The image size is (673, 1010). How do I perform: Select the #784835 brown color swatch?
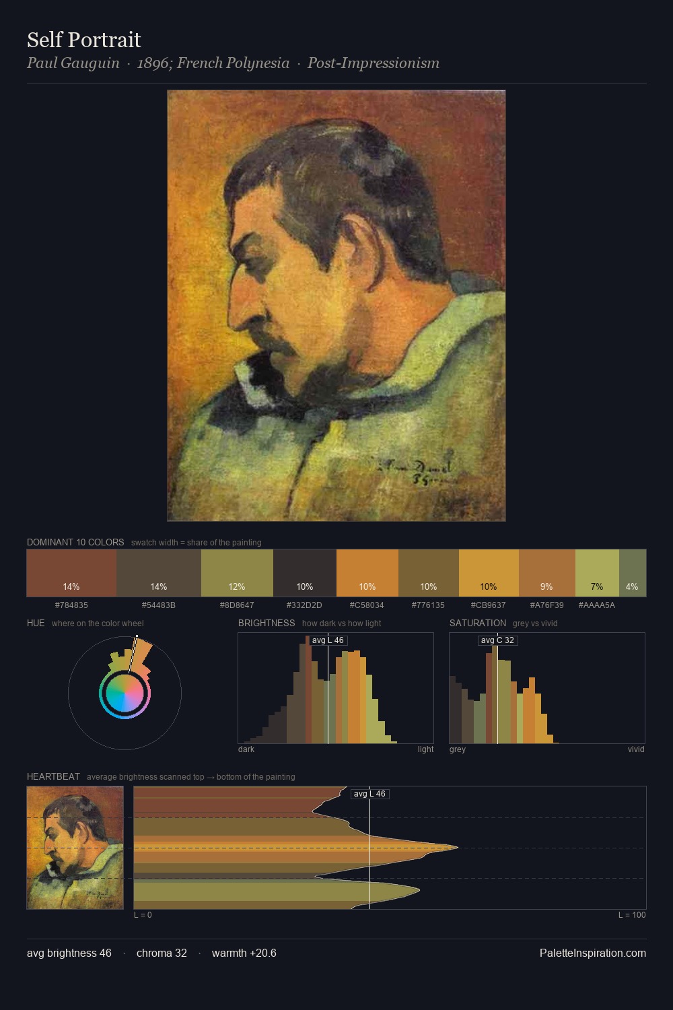coord(71,573)
